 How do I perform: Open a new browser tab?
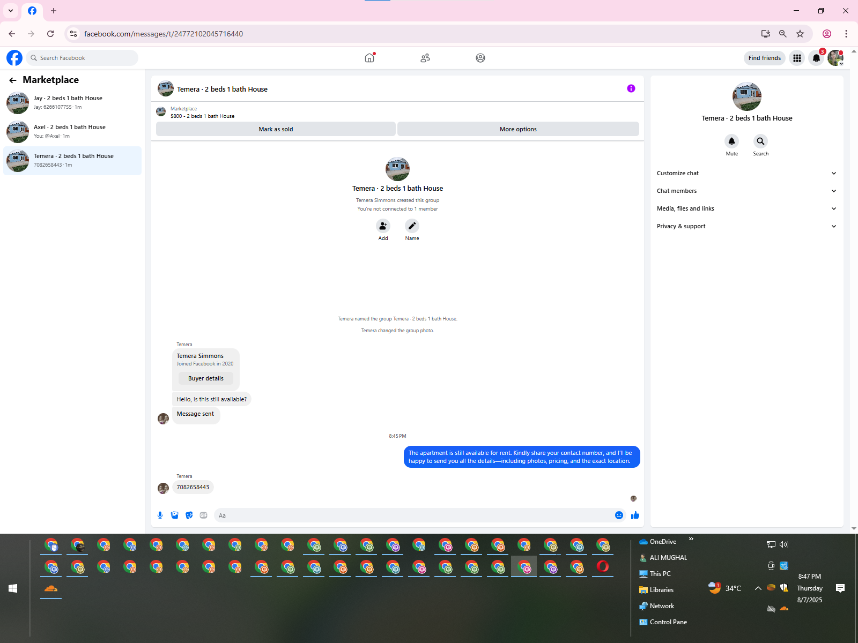coord(54,11)
